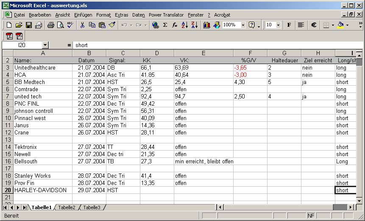Print the sheet with the printer icon

pyautogui.click(x=50, y=25)
